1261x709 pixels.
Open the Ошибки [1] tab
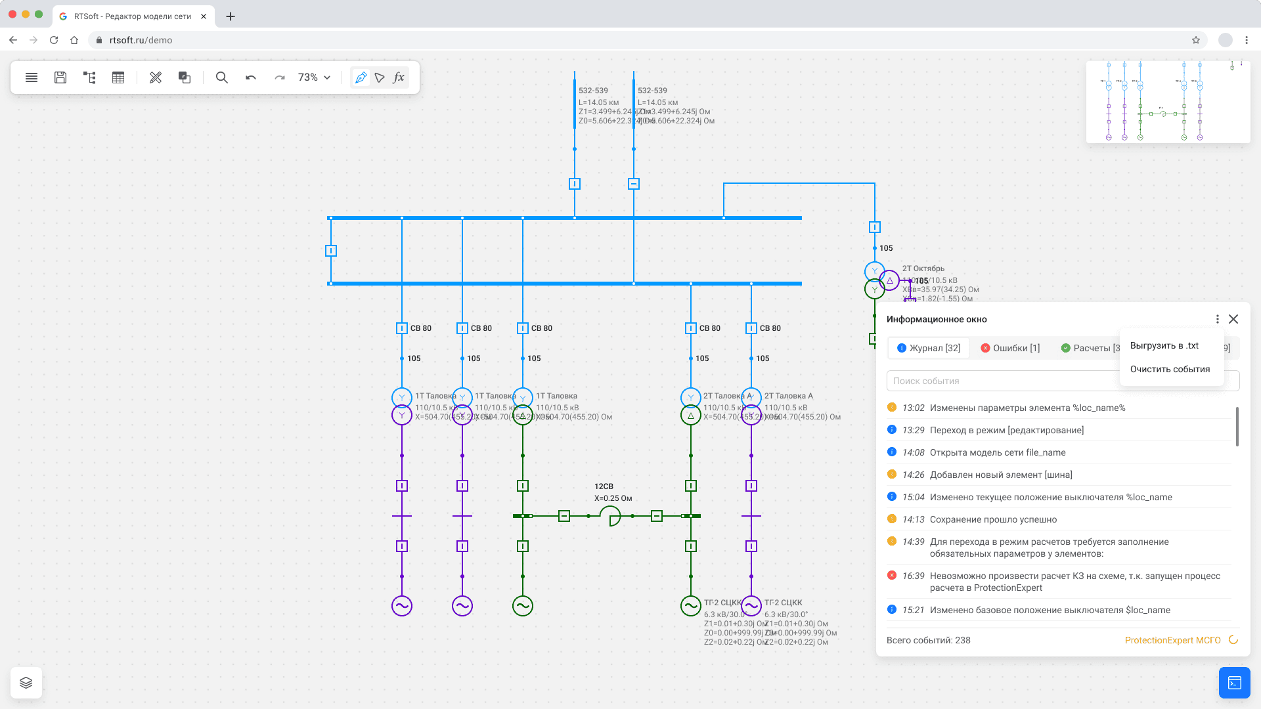pos(1010,348)
